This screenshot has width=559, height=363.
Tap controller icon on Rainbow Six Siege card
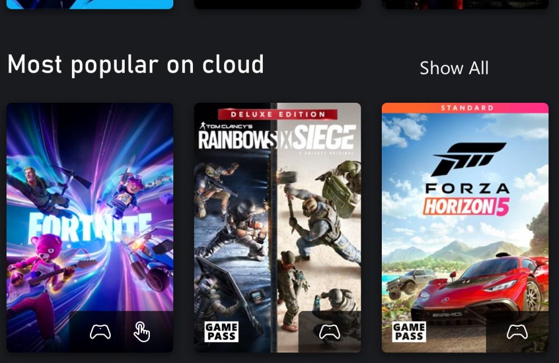329,332
